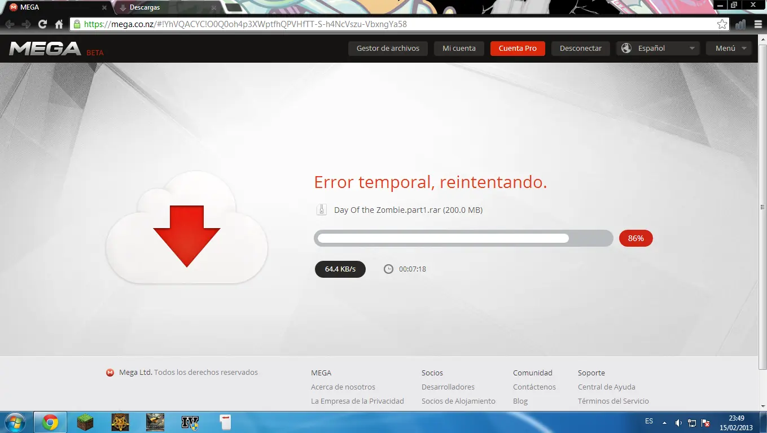Click the Action Center flag tray icon

pyautogui.click(x=705, y=422)
